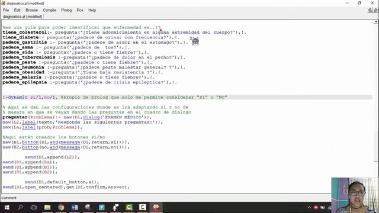This screenshot has width=379, height=213.
Task: Click the 'label' link on the La line
Action: pos(29,127)
